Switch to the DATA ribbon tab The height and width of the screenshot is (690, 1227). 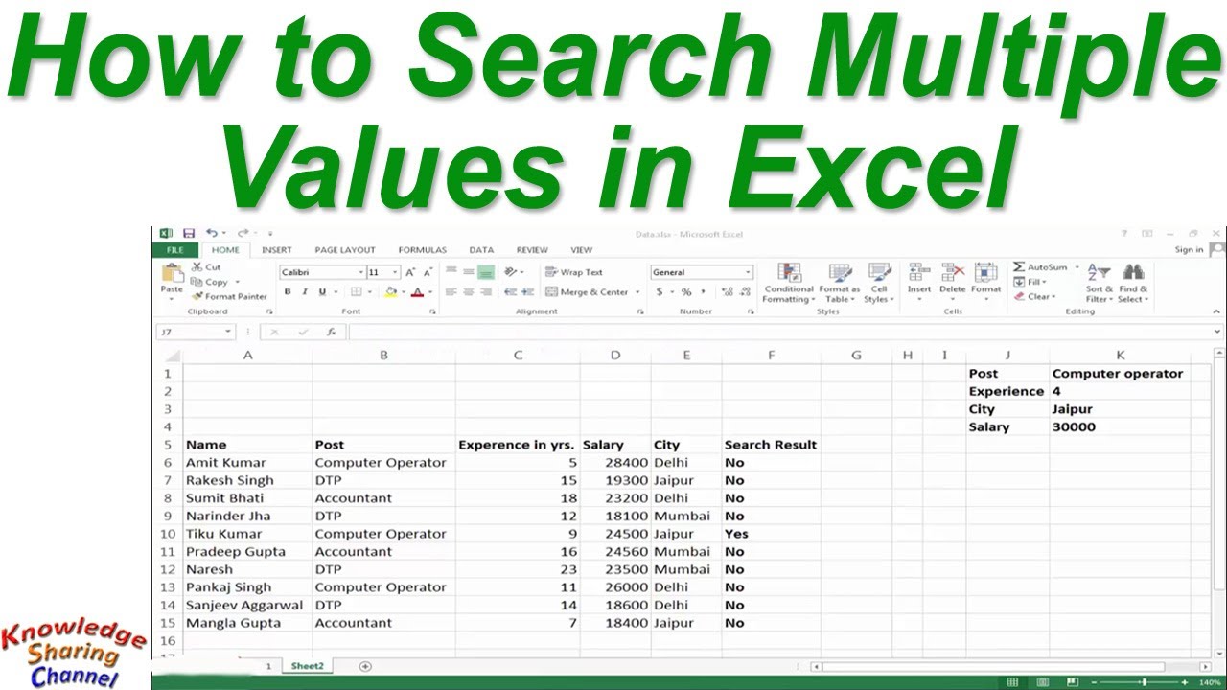click(481, 250)
